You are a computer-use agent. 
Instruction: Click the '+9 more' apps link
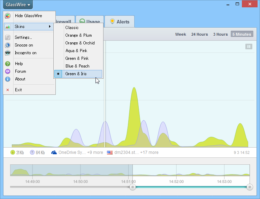tap(95, 152)
